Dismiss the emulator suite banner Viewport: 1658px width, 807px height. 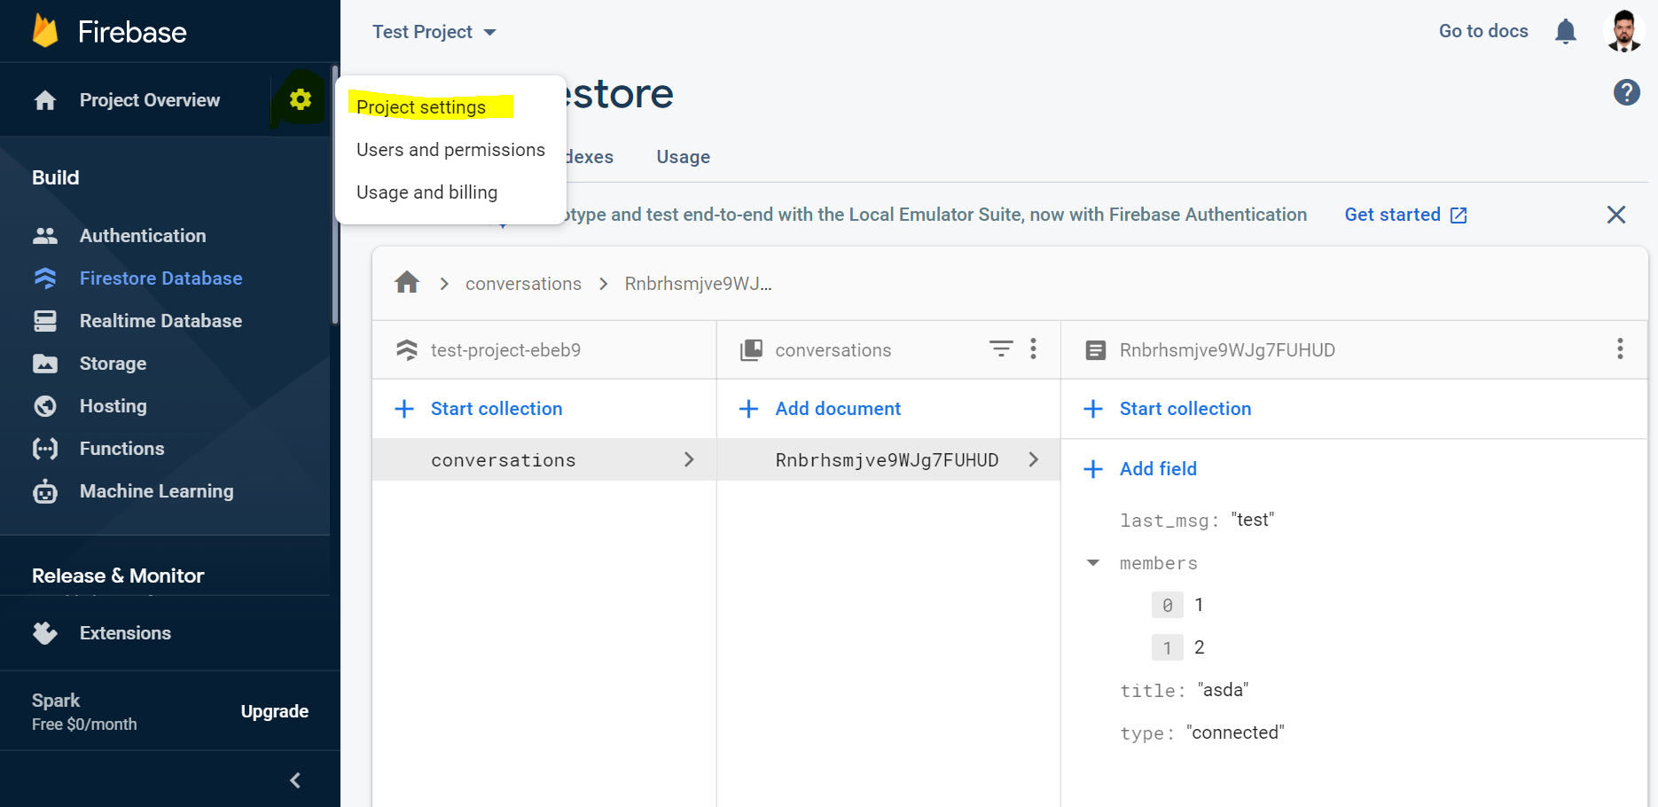(1616, 215)
